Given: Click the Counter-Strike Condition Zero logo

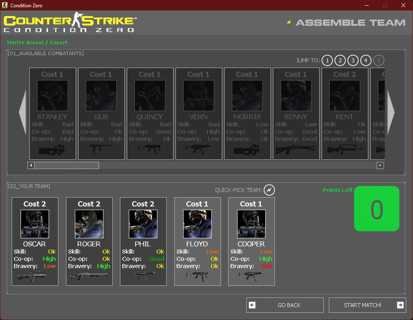Looking at the screenshot, I should pyautogui.click(x=70, y=22).
